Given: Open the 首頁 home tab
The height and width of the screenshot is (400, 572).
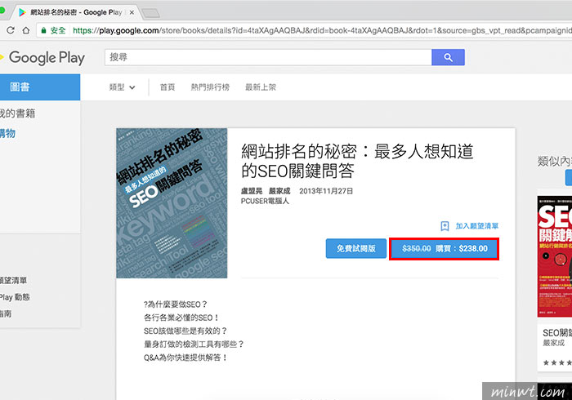Looking at the screenshot, I should (168, 87).
